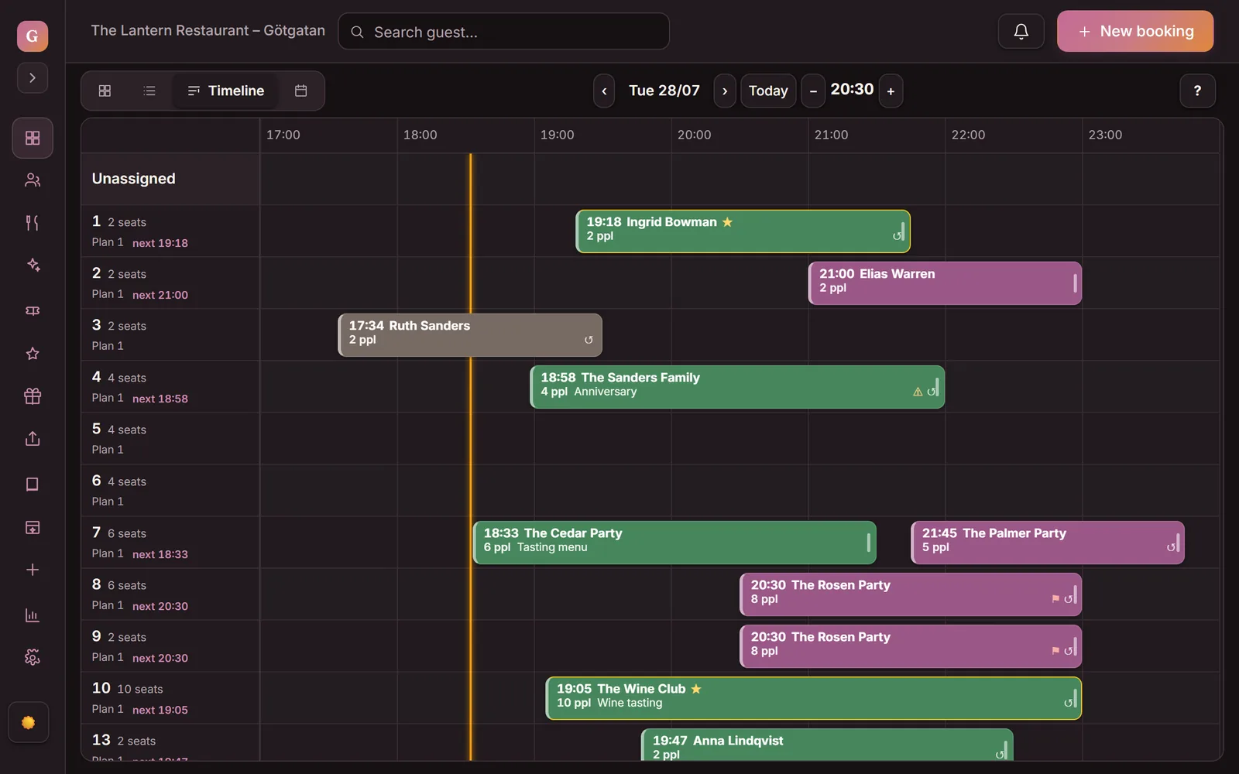
Task: Toggle the sun theme switch
Action: pos(29,722)
